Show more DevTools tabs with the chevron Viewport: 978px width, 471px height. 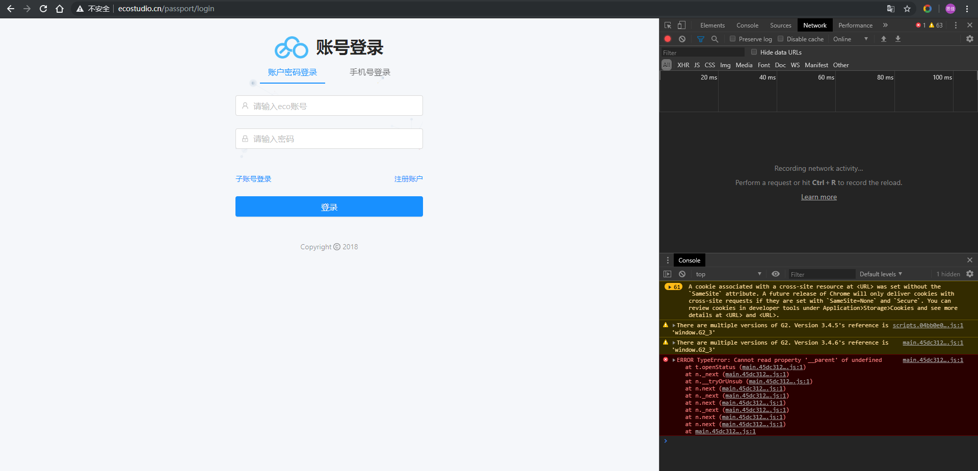(x=885, y=25)
